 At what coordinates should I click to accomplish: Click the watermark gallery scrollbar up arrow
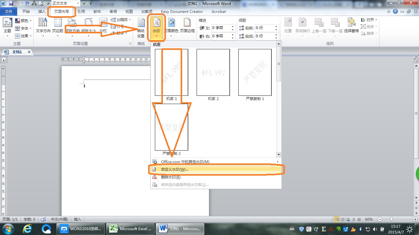click(x=279, y=44)
